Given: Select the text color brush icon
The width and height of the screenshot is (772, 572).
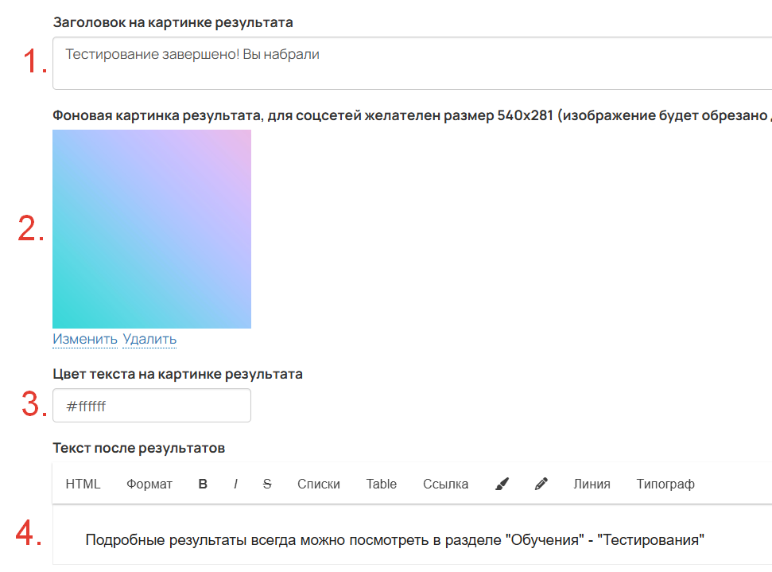Looking at the screenshot, I should (502, 484).
